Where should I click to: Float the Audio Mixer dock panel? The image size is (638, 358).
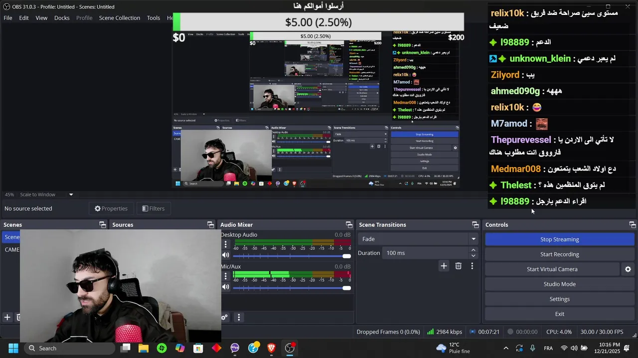tap(349, 225)
